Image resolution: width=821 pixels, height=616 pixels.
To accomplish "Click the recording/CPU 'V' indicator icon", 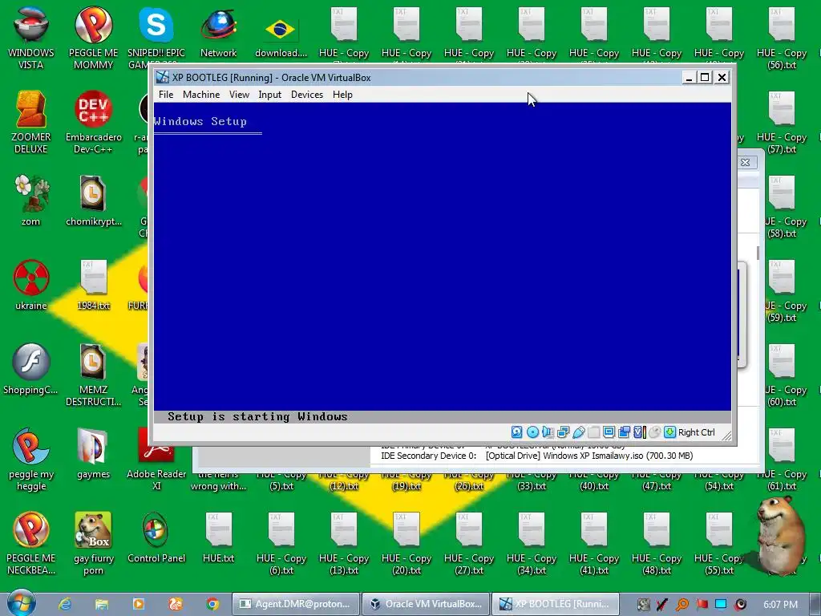I will point(639,432).
